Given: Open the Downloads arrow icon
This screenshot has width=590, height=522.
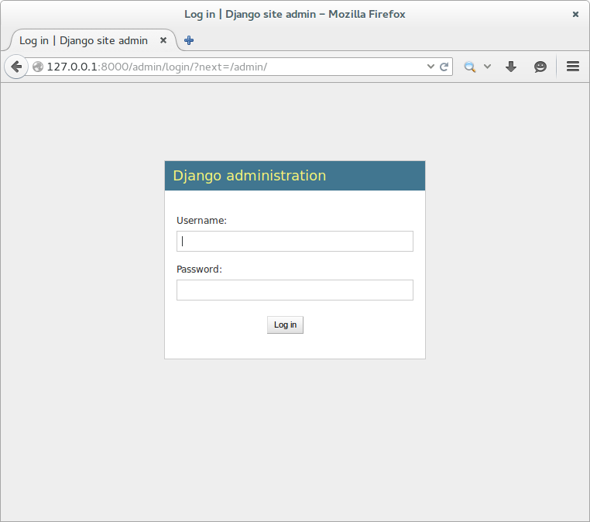Looking at the screenshot, I should point(510,67).
